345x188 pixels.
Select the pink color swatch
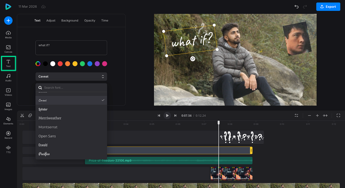tap(105, 64)
